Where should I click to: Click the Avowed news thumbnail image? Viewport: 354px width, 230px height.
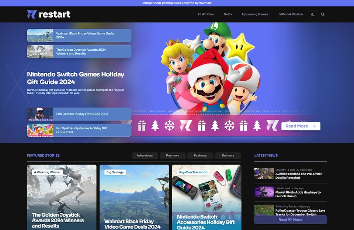[264, 173]
